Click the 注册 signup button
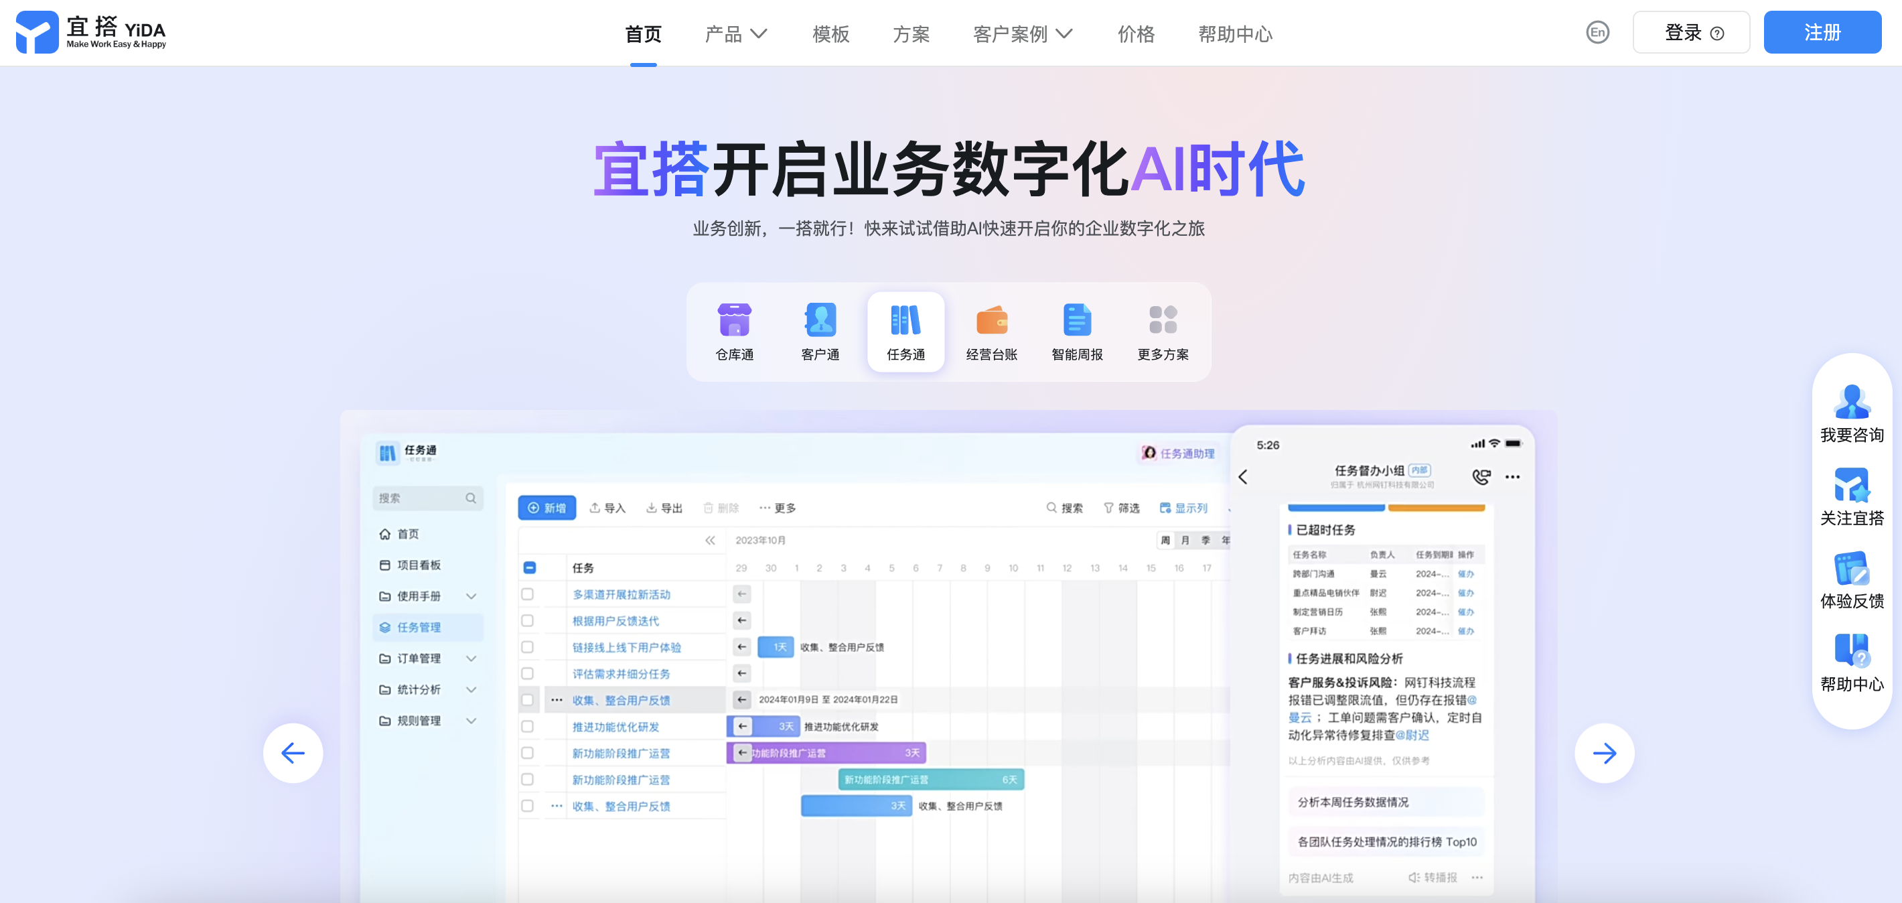1902x903 pixels. tap(1822, 31)
